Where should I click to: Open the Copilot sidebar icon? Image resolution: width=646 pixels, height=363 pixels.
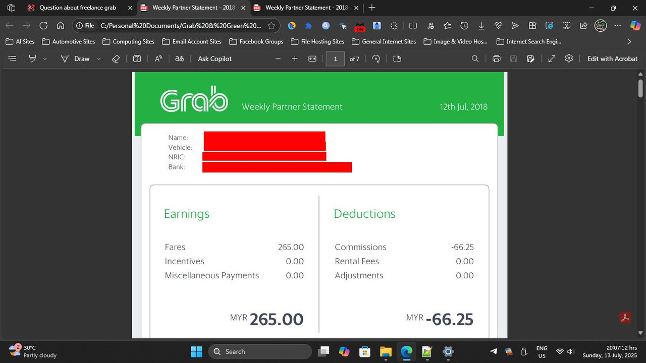[635, 26]
